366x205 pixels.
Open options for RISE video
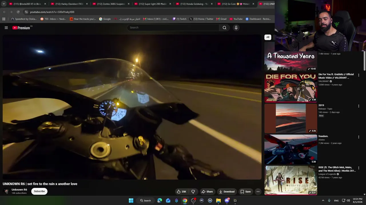tap(359, 168)
